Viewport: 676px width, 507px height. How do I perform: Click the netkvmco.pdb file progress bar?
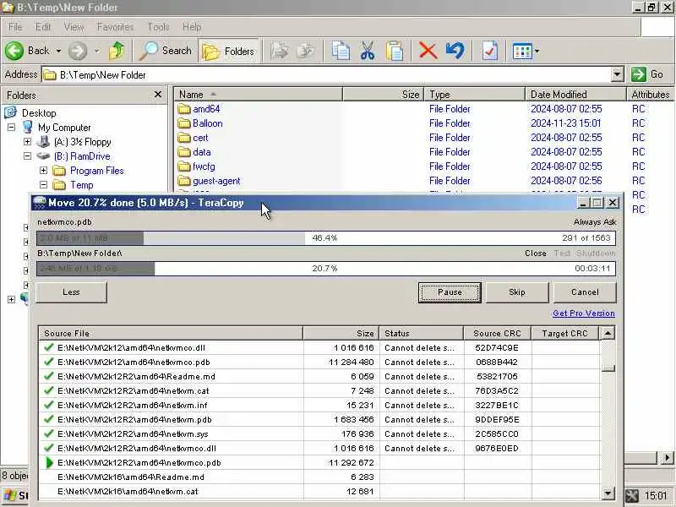326,238
